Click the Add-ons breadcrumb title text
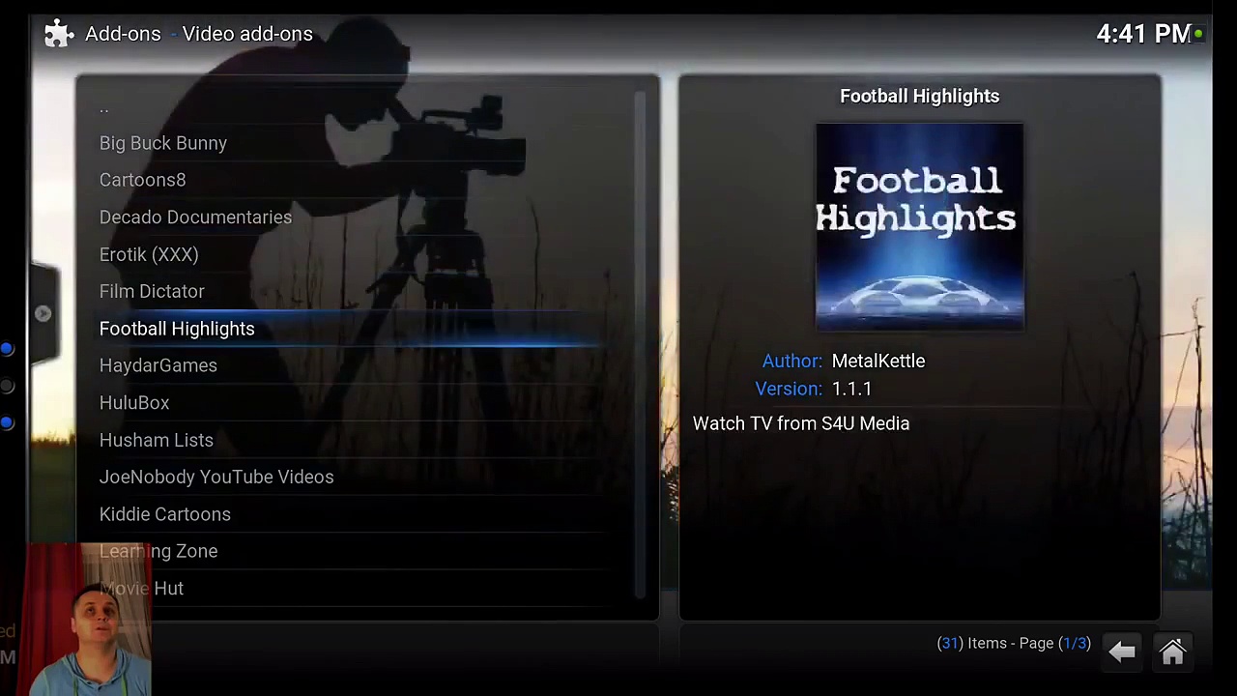This screenshot has width=1237, height=696. coord(123,34)
